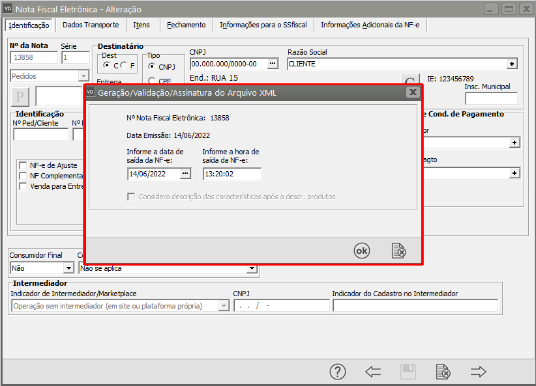Expand the Indicador de Intermediador/Marketplace dropdown
This screenshot has height=386, width=536.
[x=224, y=306]
